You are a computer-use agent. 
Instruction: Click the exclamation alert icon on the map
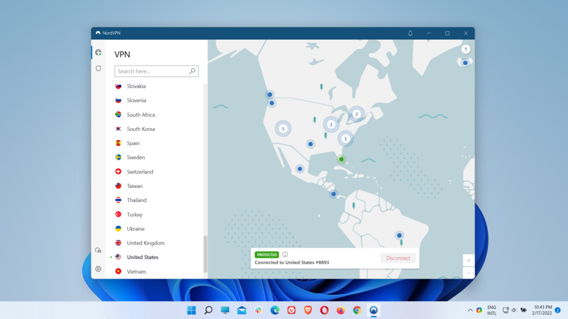click(466, 49)
